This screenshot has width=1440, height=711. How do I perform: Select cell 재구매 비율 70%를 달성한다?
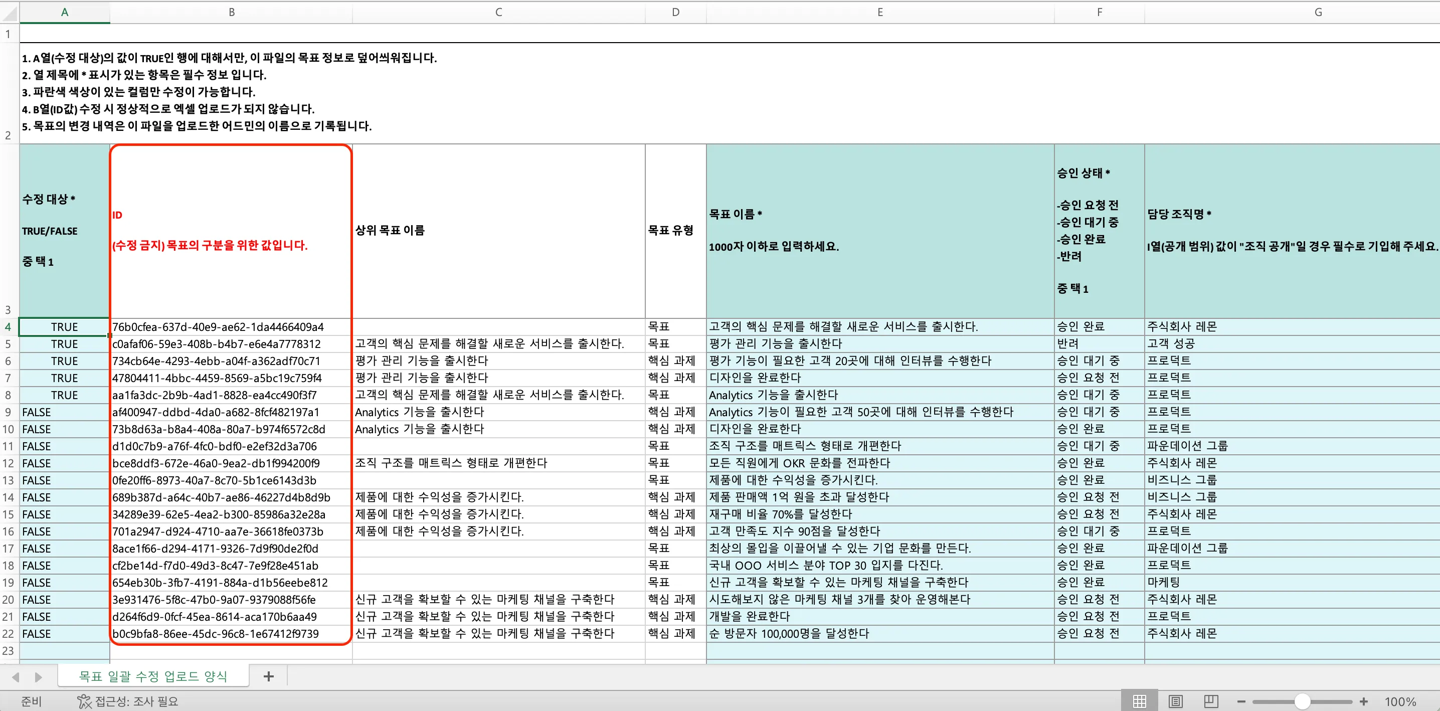tap(880, 514)
